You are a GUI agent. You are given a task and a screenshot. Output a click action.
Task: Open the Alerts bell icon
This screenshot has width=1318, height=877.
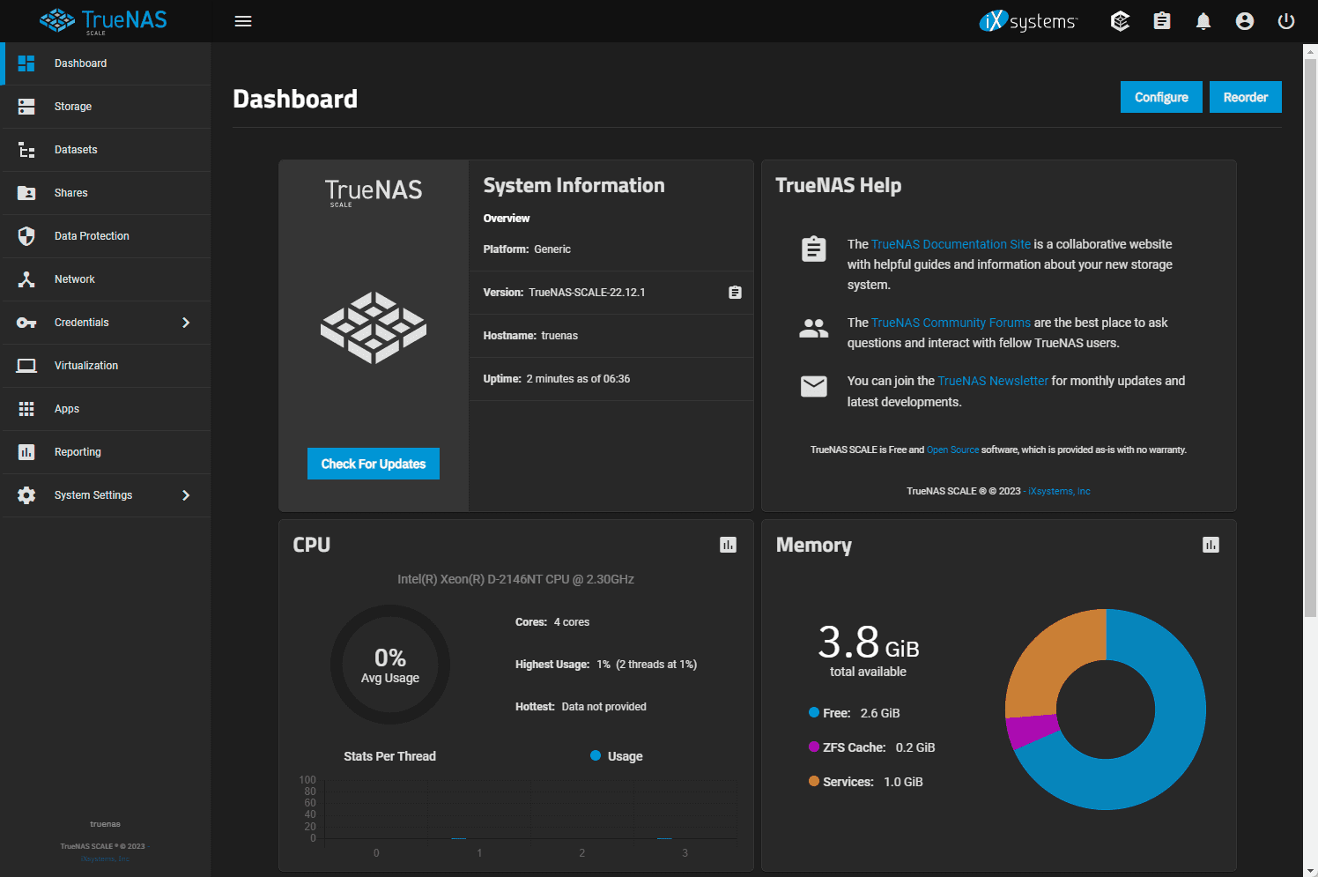click(x=1203, y=21)
